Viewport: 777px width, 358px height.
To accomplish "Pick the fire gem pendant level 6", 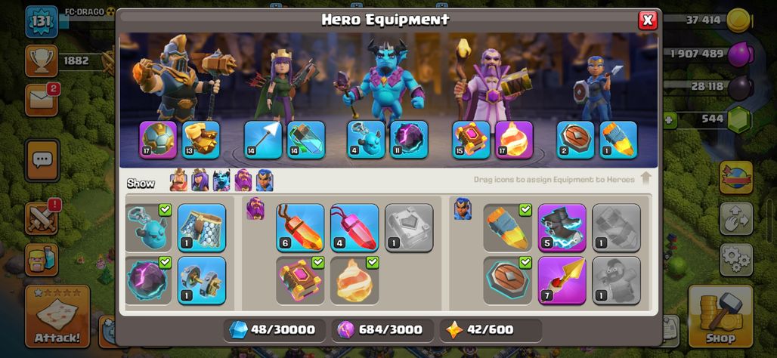I will 300,228.
